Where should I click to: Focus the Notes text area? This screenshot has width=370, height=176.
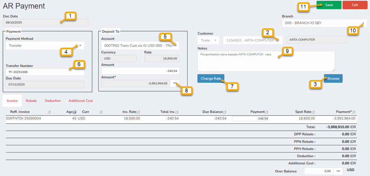point(266,61)
